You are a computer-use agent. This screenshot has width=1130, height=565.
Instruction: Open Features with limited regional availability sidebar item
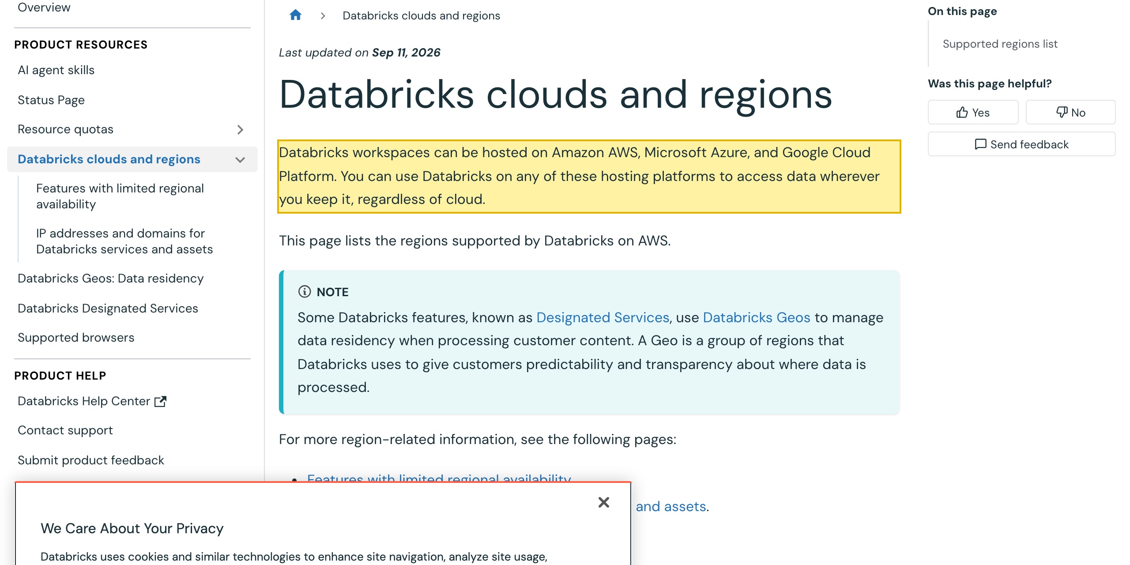(120, 196)
